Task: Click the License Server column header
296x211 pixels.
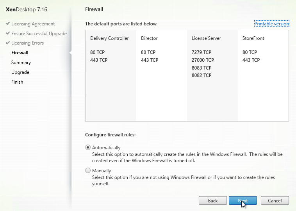Action: pos(206,38)
